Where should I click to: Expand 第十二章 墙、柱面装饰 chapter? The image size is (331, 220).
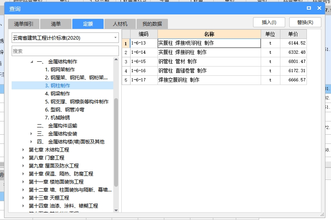tap(23, 190)
